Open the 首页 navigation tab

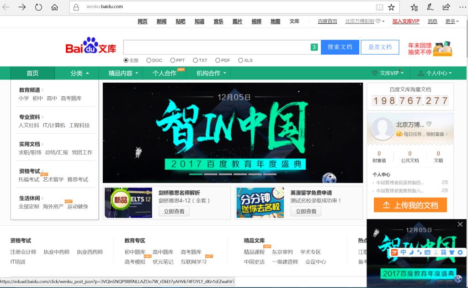tap(32, 73)
